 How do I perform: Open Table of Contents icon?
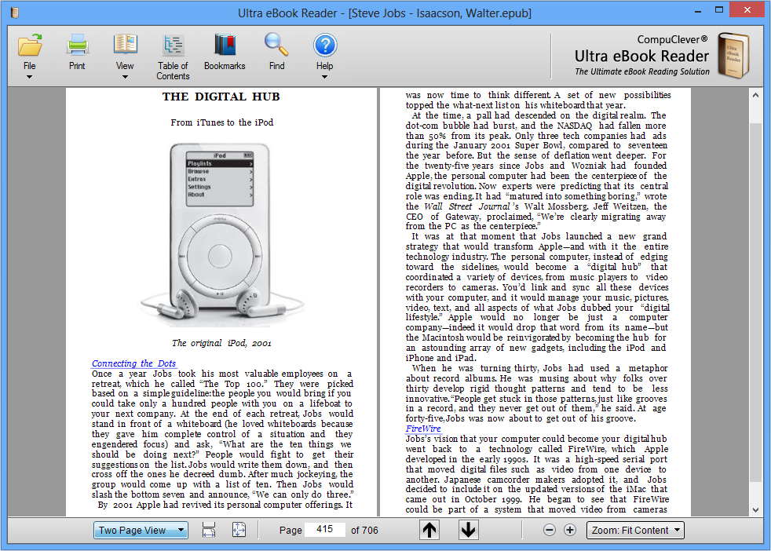[x=173, y=46]
